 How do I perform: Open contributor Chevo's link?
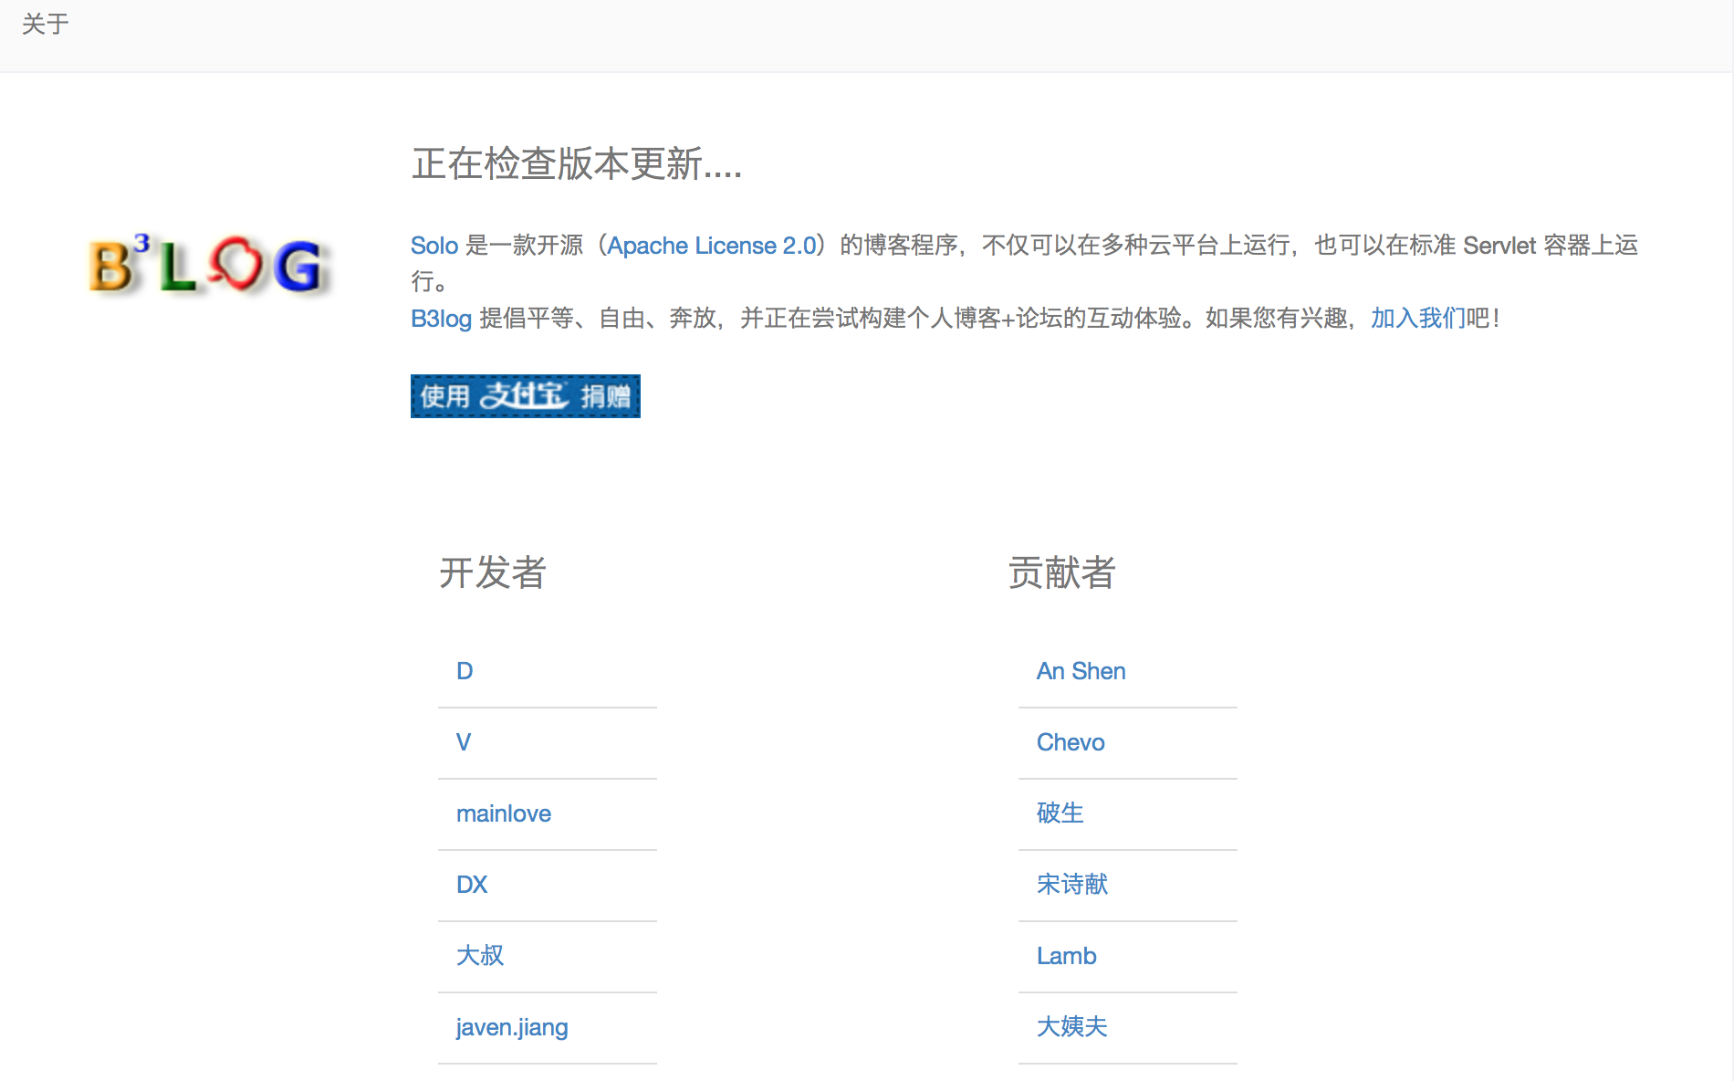[1071, 742]
